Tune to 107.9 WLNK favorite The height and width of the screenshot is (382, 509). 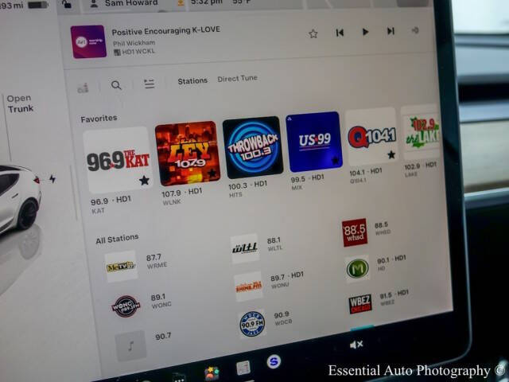pos(187,153)
